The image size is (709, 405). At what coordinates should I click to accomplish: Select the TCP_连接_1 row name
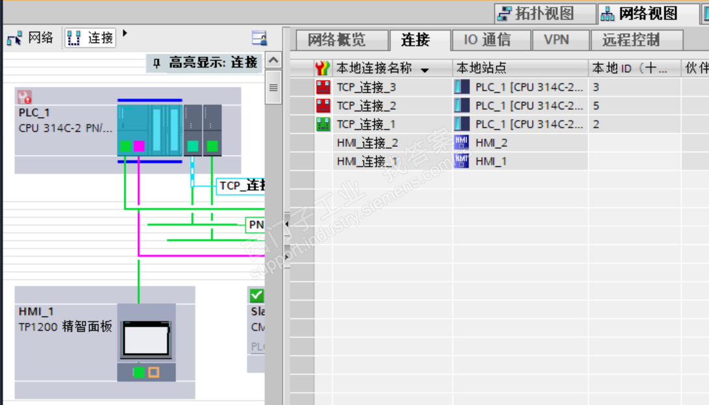tap(367, 124)
